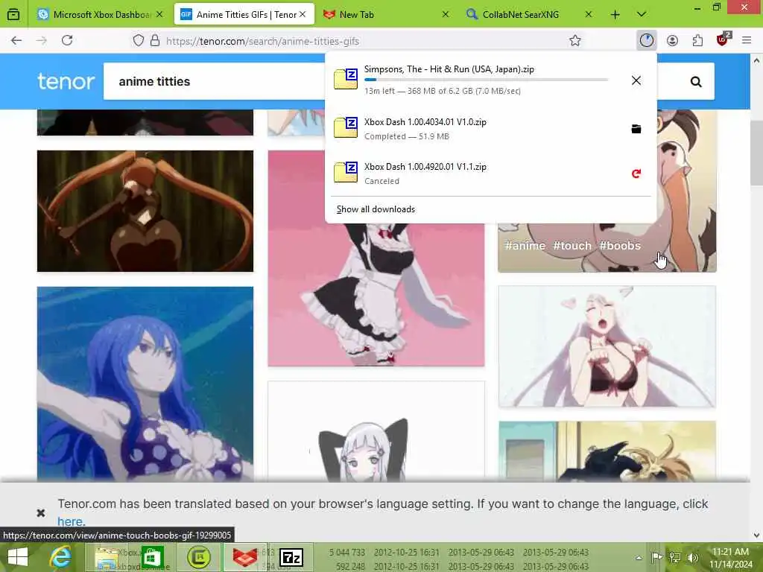Screen dimensions: 763x572
Task: Submit the search with the magnifier button
Action: [x=696, y=82]
